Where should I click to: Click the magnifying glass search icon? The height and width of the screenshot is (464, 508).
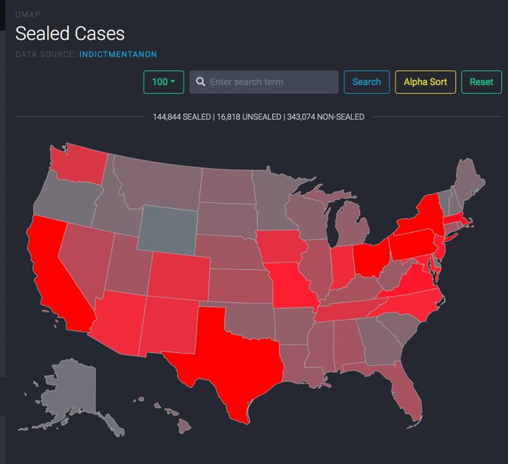click(x=200, y=82)
